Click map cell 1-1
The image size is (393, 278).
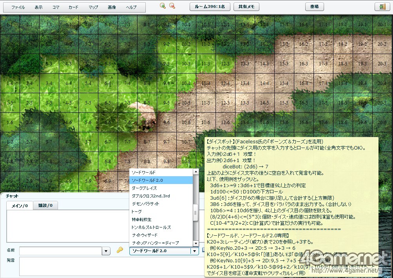click(x=10, y=25)
